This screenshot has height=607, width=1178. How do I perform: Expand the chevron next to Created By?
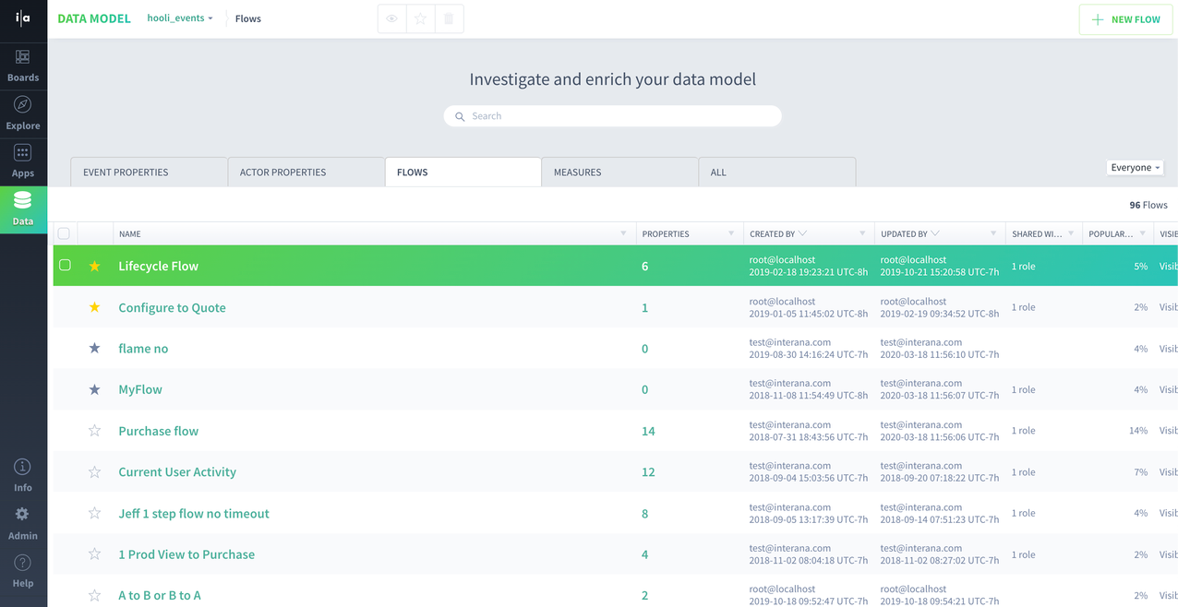802,233
